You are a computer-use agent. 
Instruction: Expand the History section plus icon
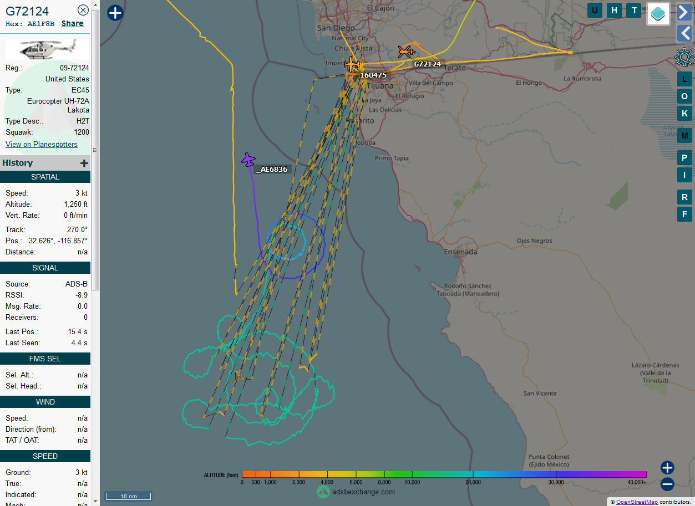84,163
